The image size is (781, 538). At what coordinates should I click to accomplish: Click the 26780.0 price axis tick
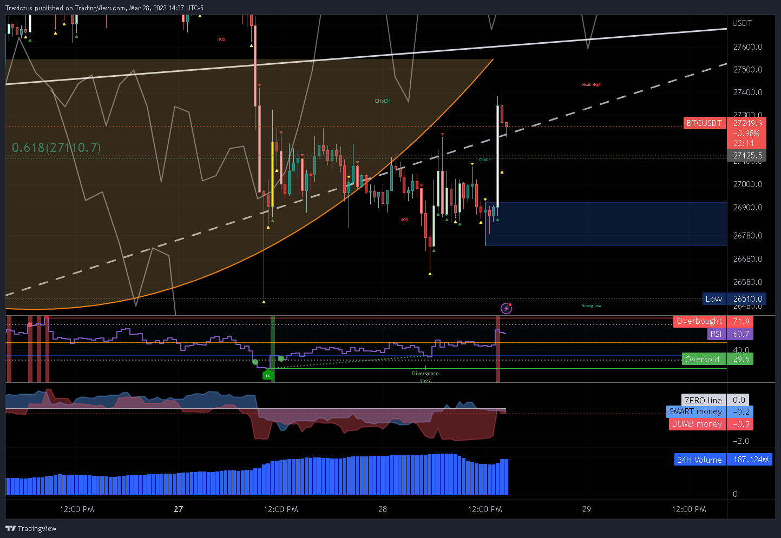click(747, 236)
